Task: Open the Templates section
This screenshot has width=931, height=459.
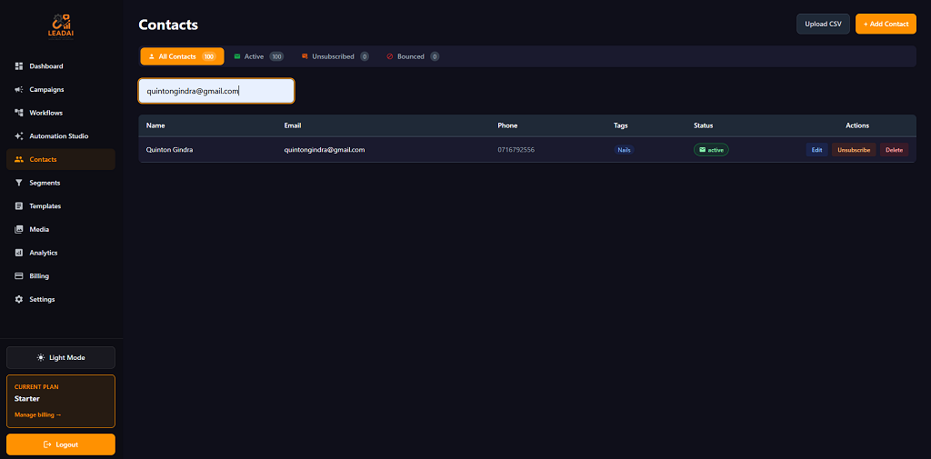Action: point(61,206)
